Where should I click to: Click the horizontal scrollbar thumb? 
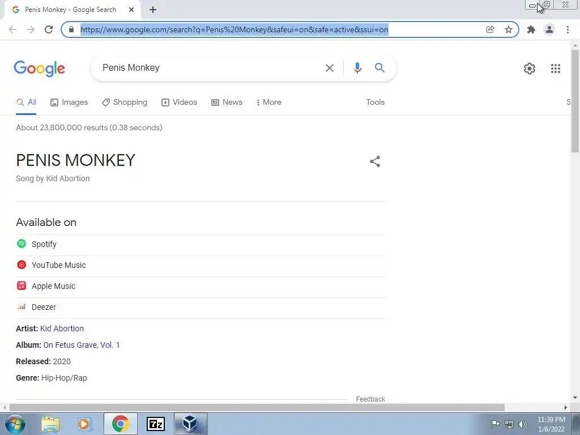(257, 408)
